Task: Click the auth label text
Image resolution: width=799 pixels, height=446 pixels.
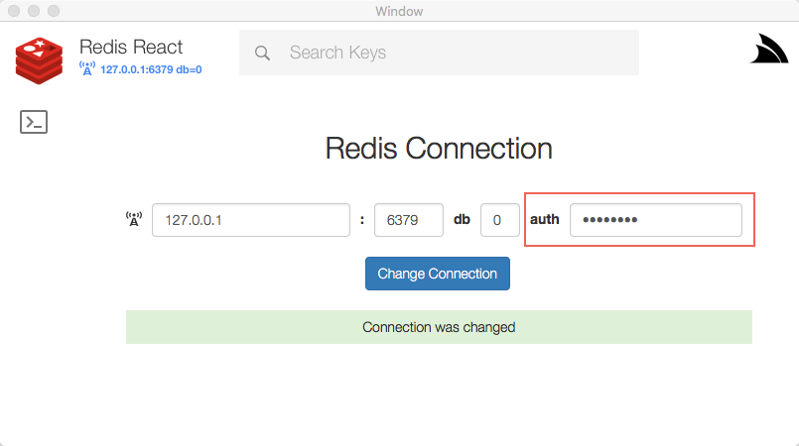Action: 545,219
